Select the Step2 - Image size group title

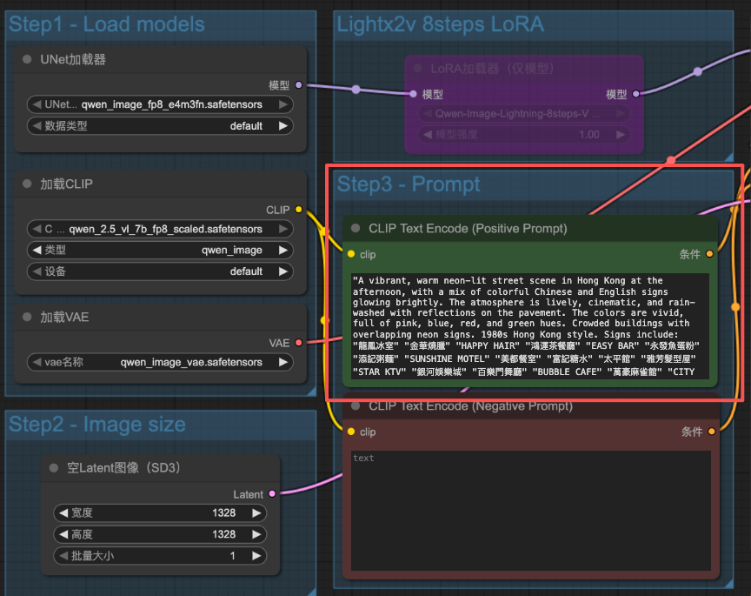[97, 425]
